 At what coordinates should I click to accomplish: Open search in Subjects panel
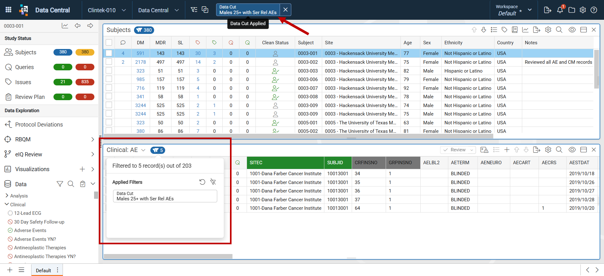(559, 30)
